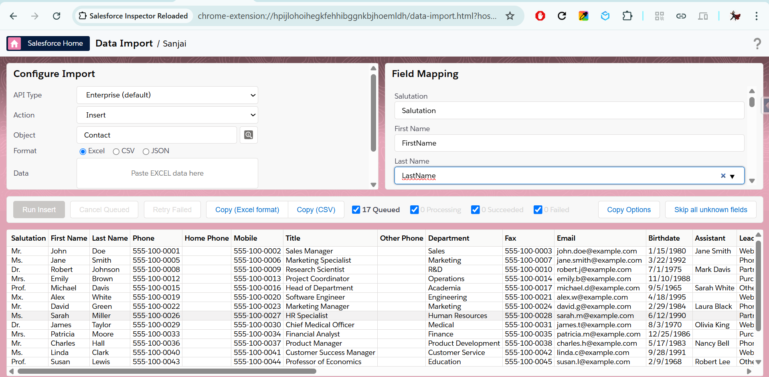The width and height of the screenshot is (769, 377).
Task: Bookmark this page with the star icon
Action: pos(510,16)
